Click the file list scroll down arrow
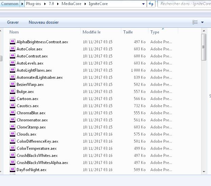Image resolution: width=211 pixels, height=186 pixels. pos(204,171)
